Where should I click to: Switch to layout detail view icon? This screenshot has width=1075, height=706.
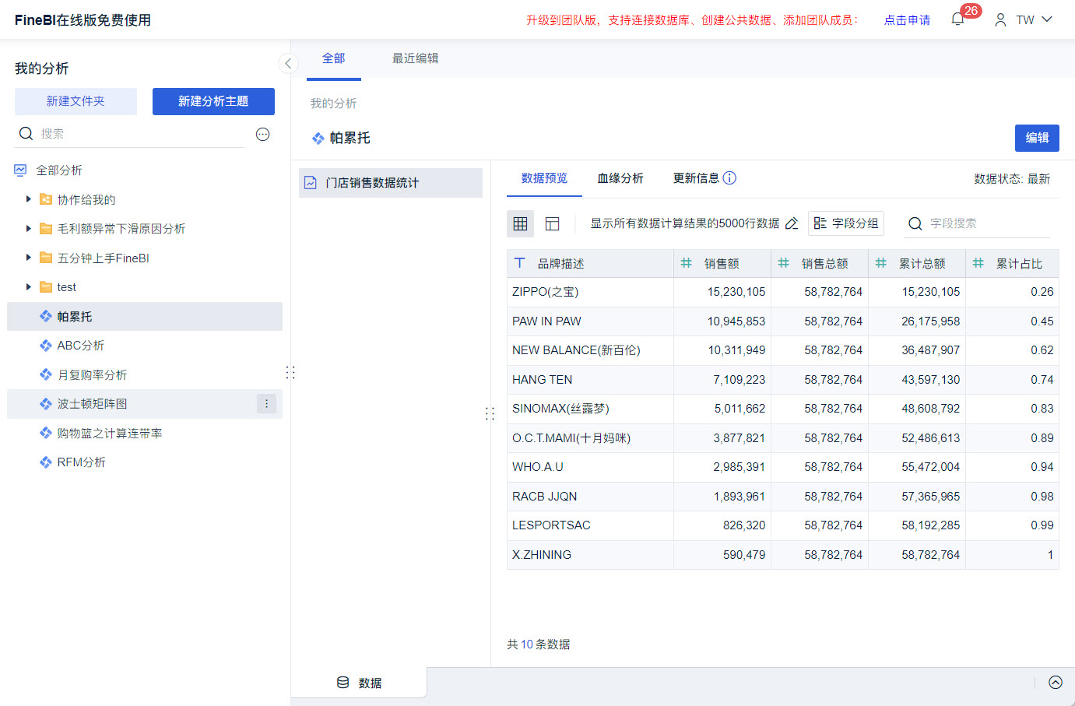[553, 223]
